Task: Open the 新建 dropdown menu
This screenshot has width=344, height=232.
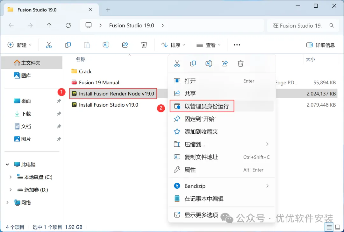Action: 19,45
